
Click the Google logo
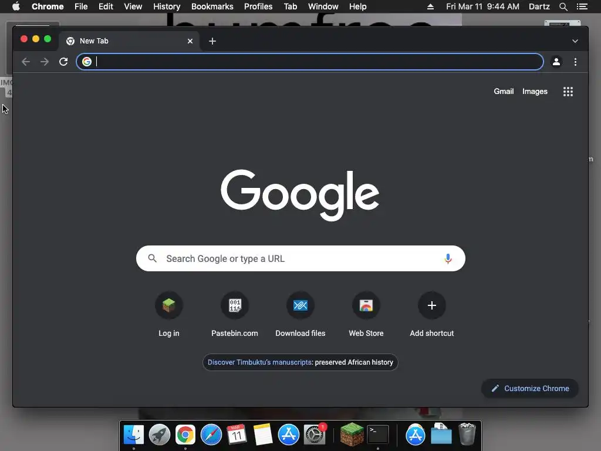(300, 195)
